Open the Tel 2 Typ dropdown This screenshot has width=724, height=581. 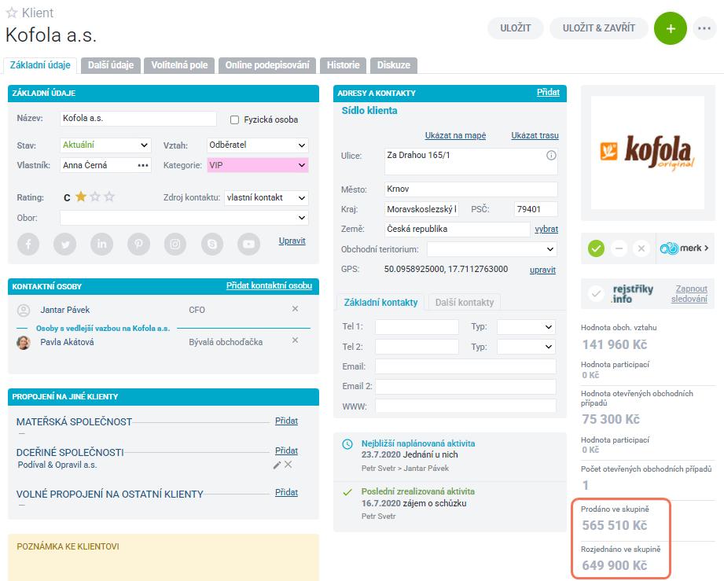click(x=526, y=347)
